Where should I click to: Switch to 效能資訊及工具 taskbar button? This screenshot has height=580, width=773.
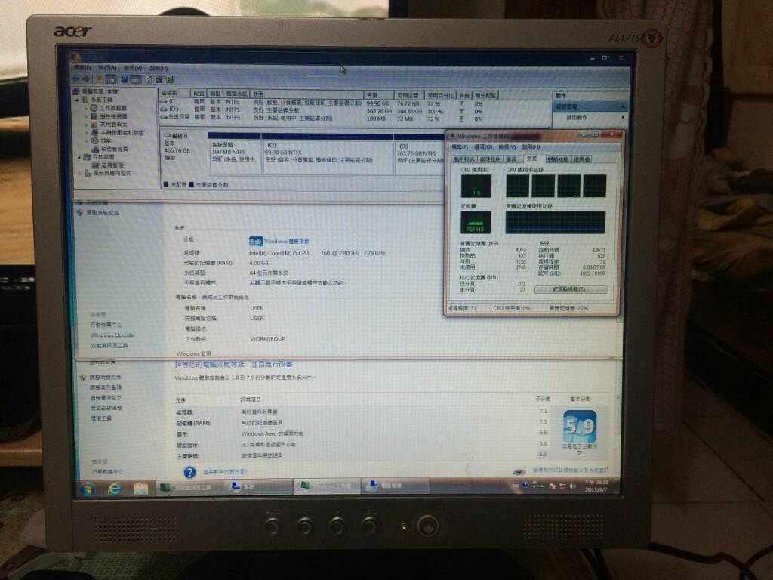pos(188,487)
